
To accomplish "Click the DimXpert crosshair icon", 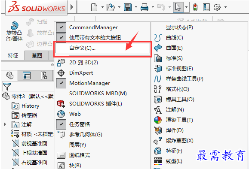I will [61, 73].
